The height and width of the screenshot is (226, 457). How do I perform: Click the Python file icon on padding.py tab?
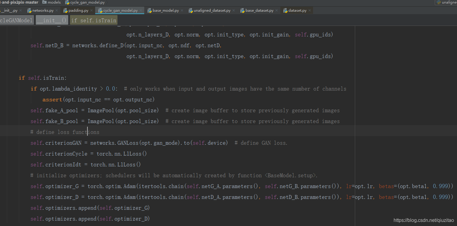click(66, 11)
